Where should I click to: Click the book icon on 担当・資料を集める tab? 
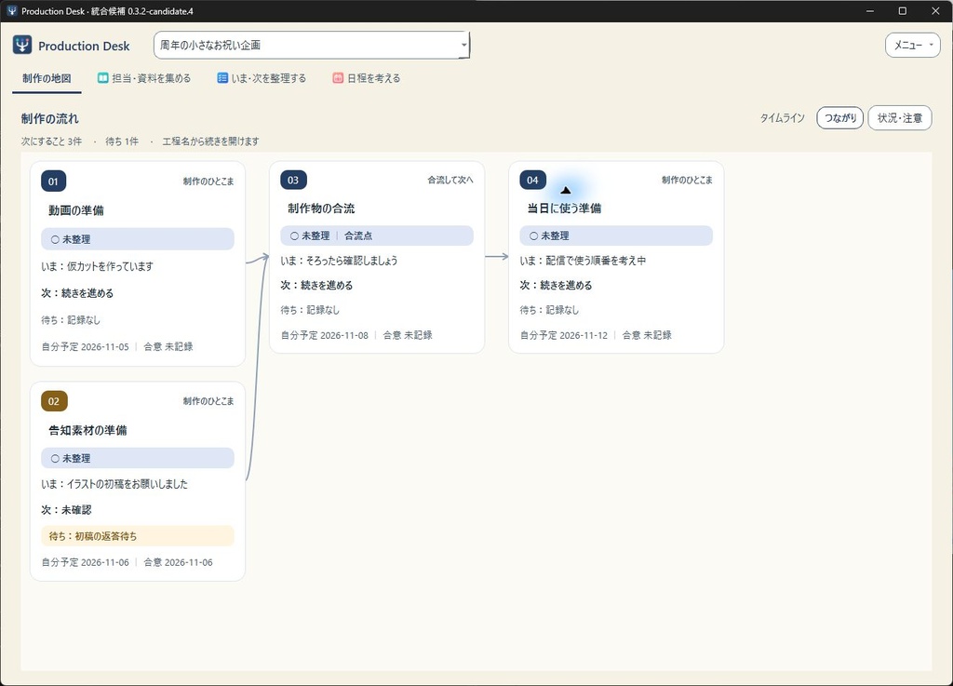pos(103,78)
